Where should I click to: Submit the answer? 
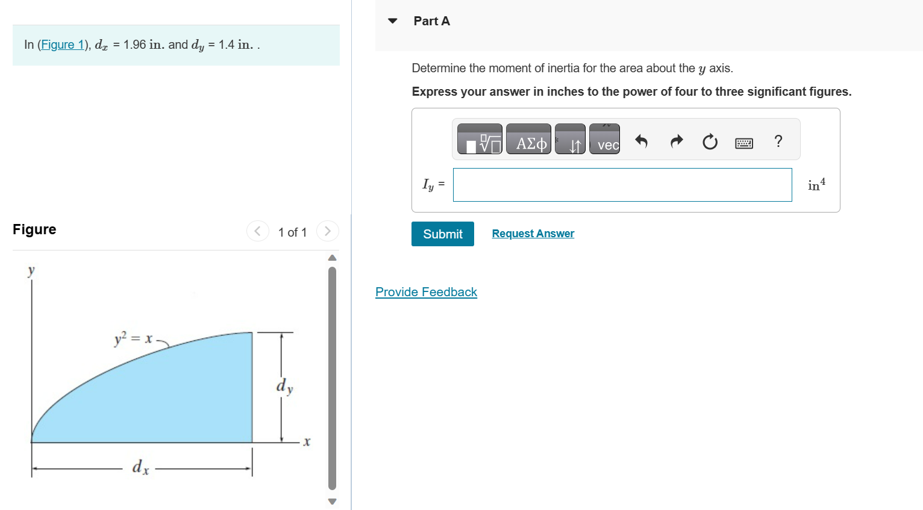coord(442,234)
